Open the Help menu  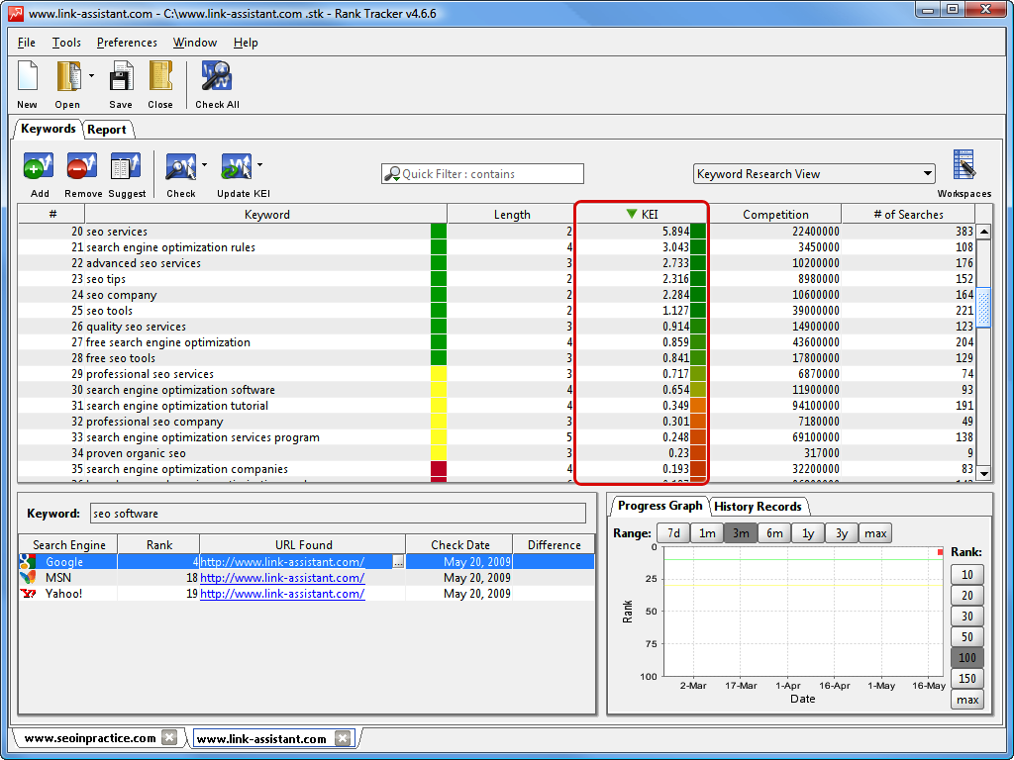(246, 43)
